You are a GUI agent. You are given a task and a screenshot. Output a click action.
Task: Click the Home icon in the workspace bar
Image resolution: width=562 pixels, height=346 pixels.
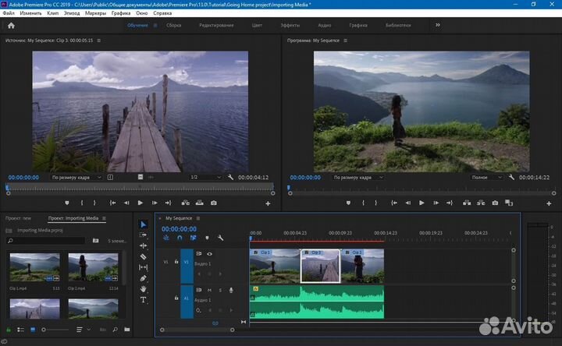pyautogui.click(x=12, y=25)
